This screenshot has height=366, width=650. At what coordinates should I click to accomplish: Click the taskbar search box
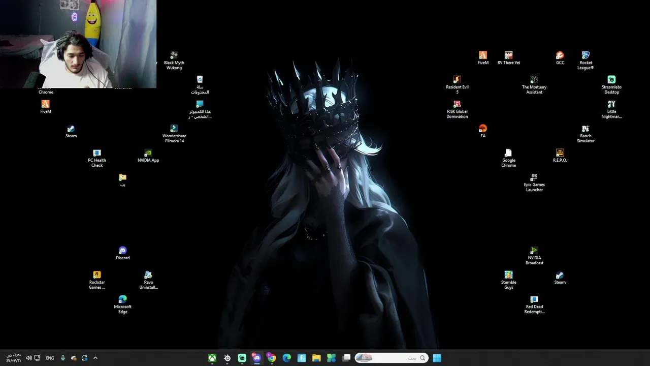tap(391, 358)
